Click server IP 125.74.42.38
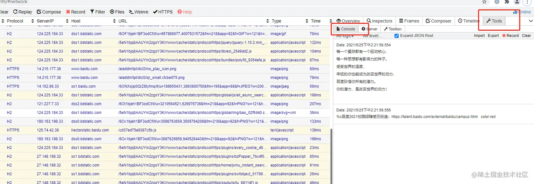Image resolution: width=534 pixels, height=184 pixels. point(48,130)
